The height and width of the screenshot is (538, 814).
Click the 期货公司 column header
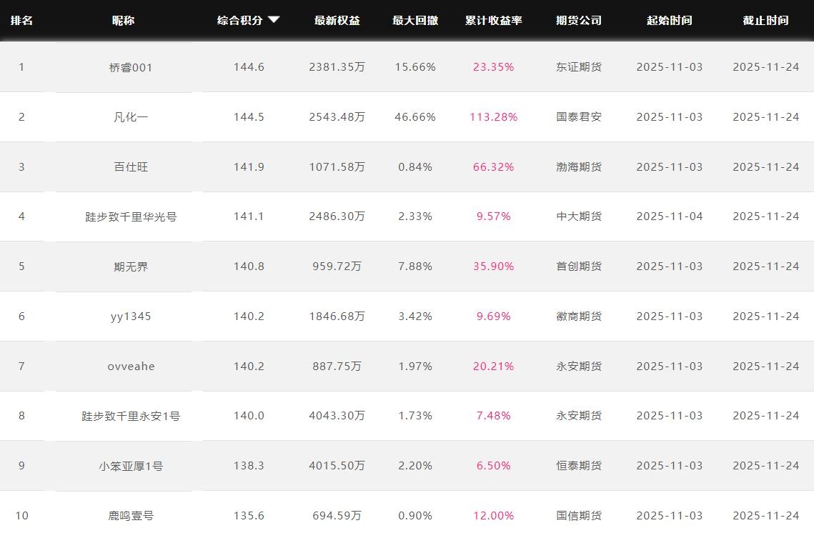[x=578, y=20]
